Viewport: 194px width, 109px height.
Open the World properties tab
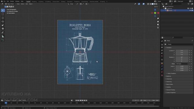(162, 56)
